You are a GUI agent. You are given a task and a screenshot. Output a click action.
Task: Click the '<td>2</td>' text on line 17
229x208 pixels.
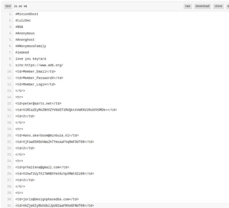(x=25, y=116)
